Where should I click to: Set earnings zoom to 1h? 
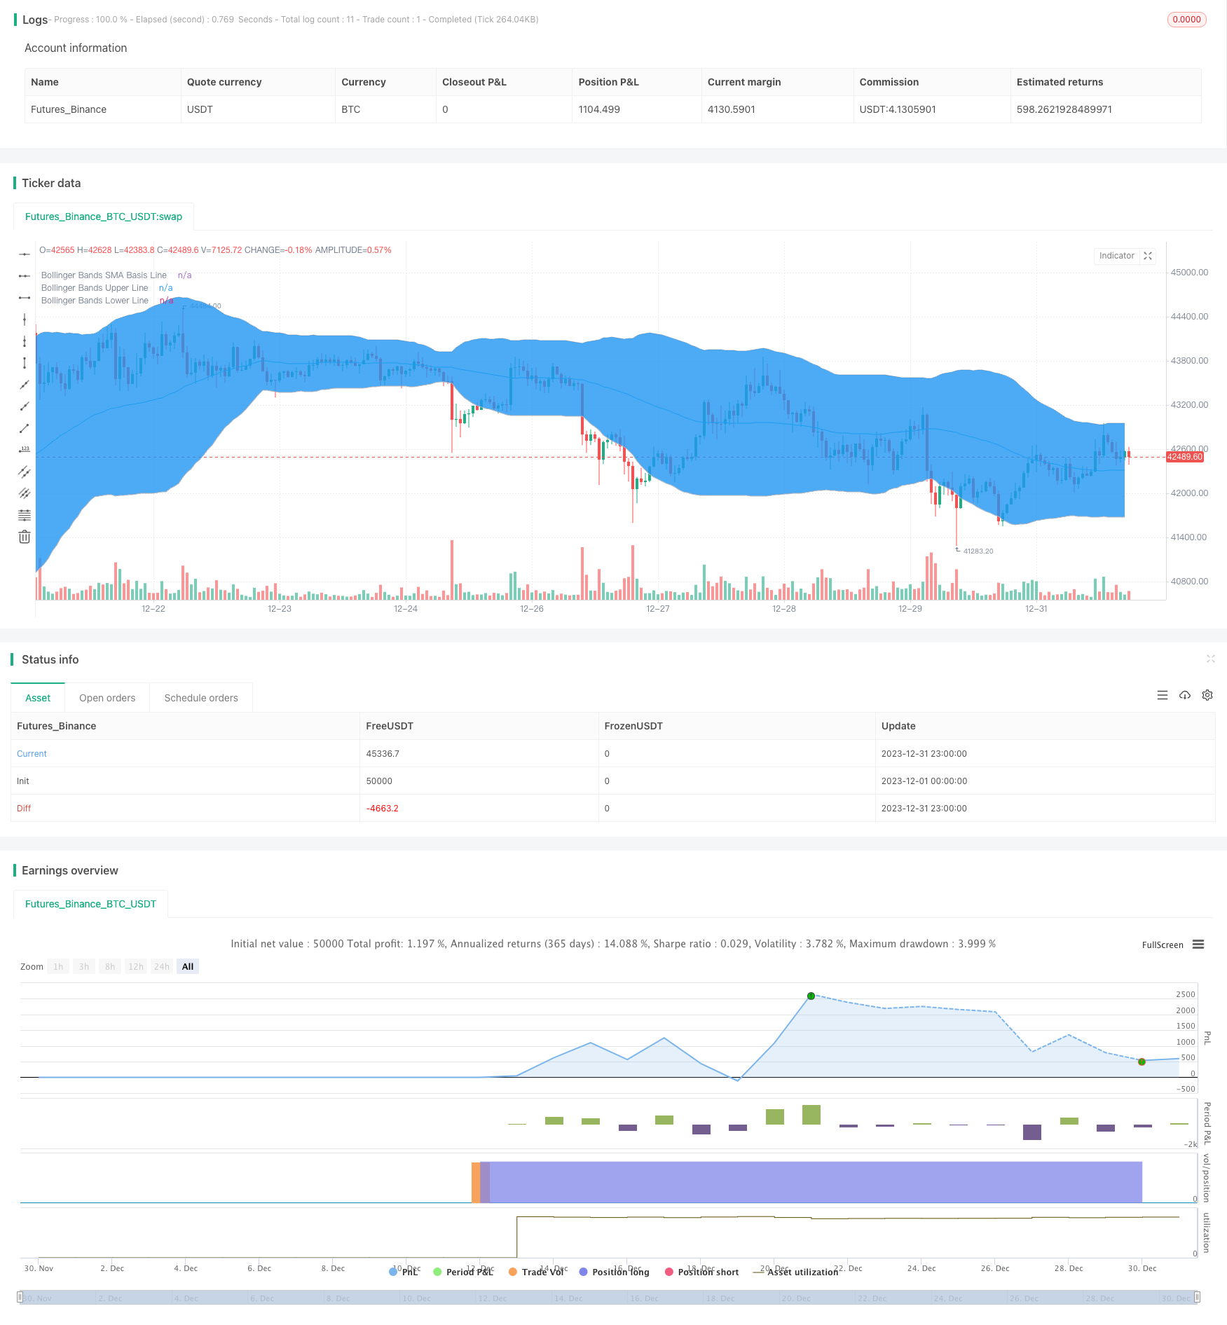point(58,966)
